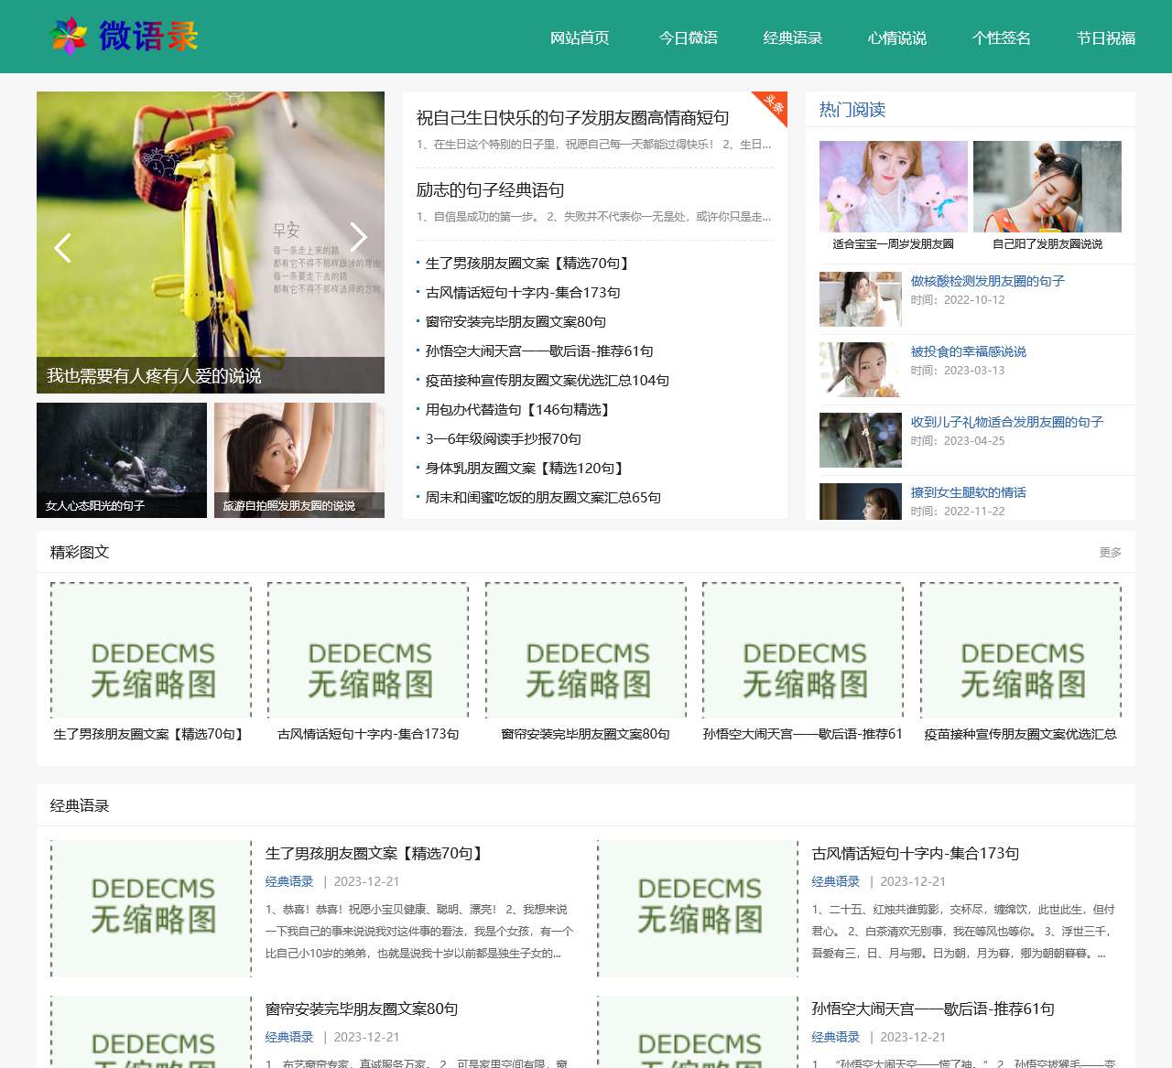Open 祝自己生日快乐的句子 article
The image size is (1172, 1068).
pos(572,117)
